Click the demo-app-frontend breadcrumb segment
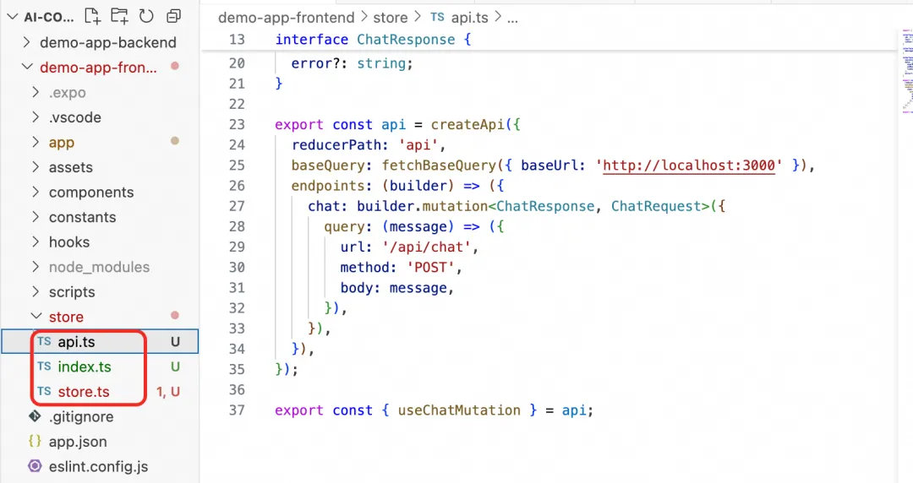This screenshot has width=913, height=483. tap(286, 18)
